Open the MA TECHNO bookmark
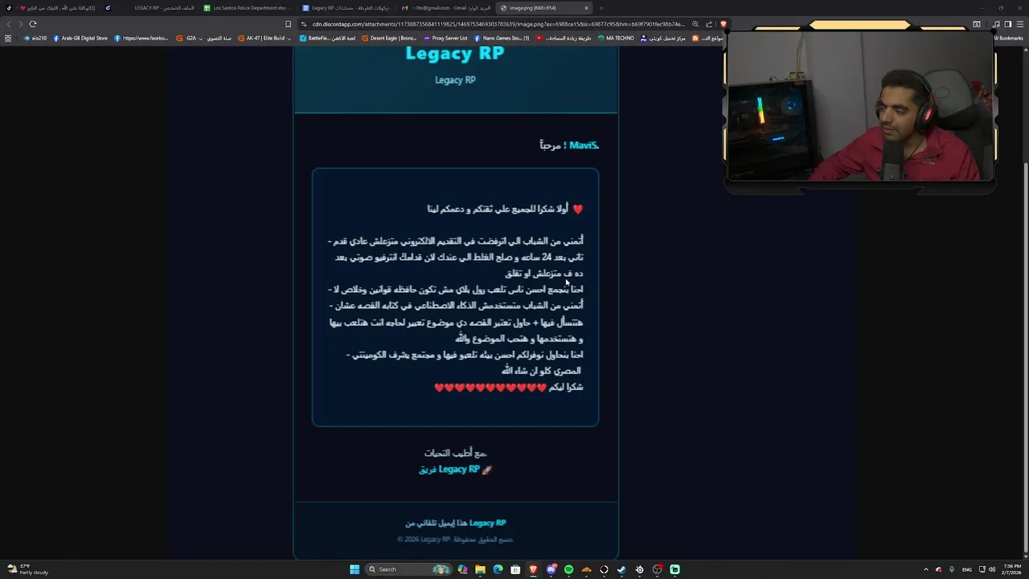Viewport: 1029px width, 579px height. click(615, 38)
